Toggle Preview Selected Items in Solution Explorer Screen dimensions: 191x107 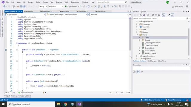point(172,15)
